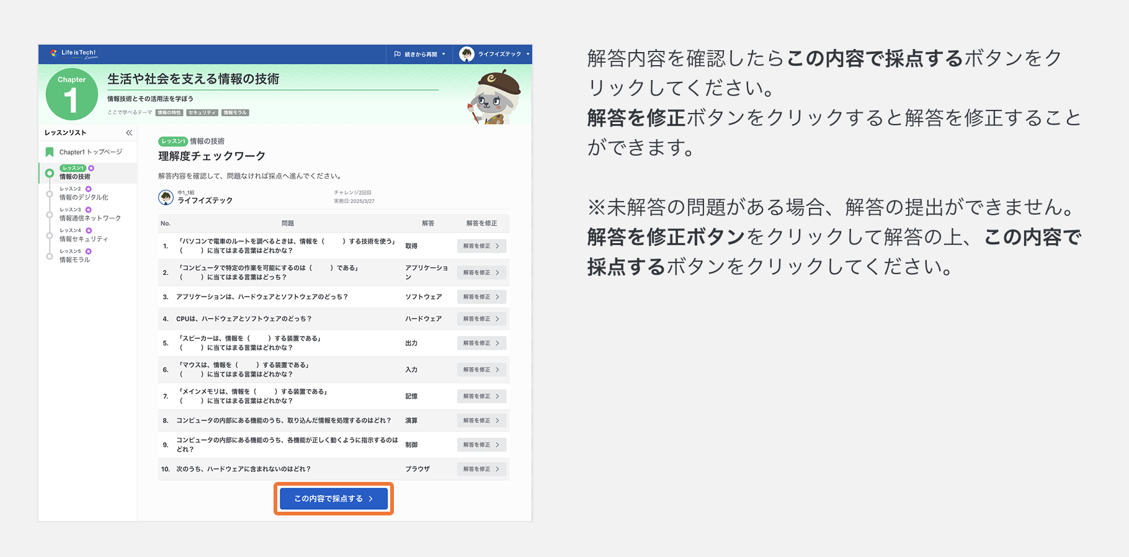Click the セキュリティ theme tag

(x=202, y=113)
